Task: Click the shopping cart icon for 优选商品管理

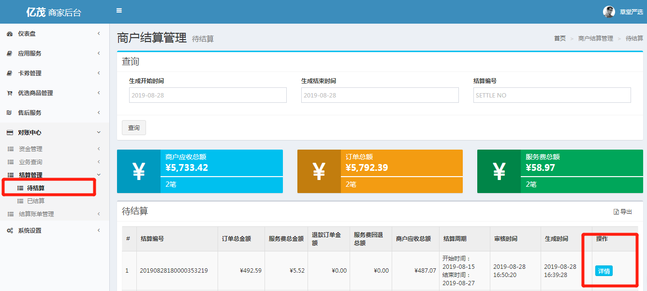Action: [9, 93]
